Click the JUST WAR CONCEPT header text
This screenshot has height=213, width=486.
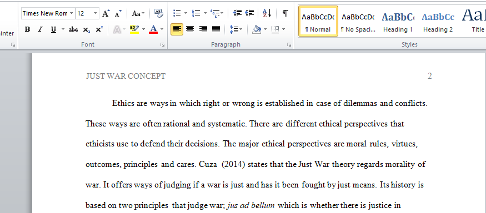coord(126,76)
